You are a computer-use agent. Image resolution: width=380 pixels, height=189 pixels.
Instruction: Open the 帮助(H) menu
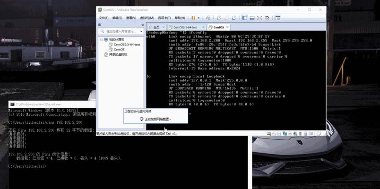pyautogui.click(x=180, y=18)
